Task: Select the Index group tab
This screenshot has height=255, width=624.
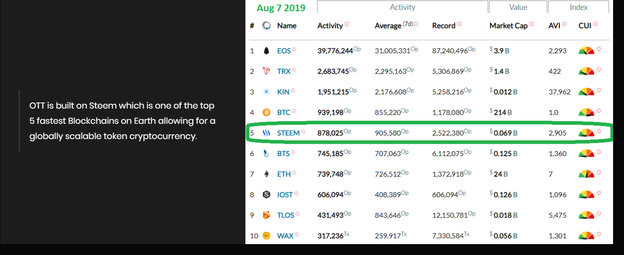Action: click(579, 7)
